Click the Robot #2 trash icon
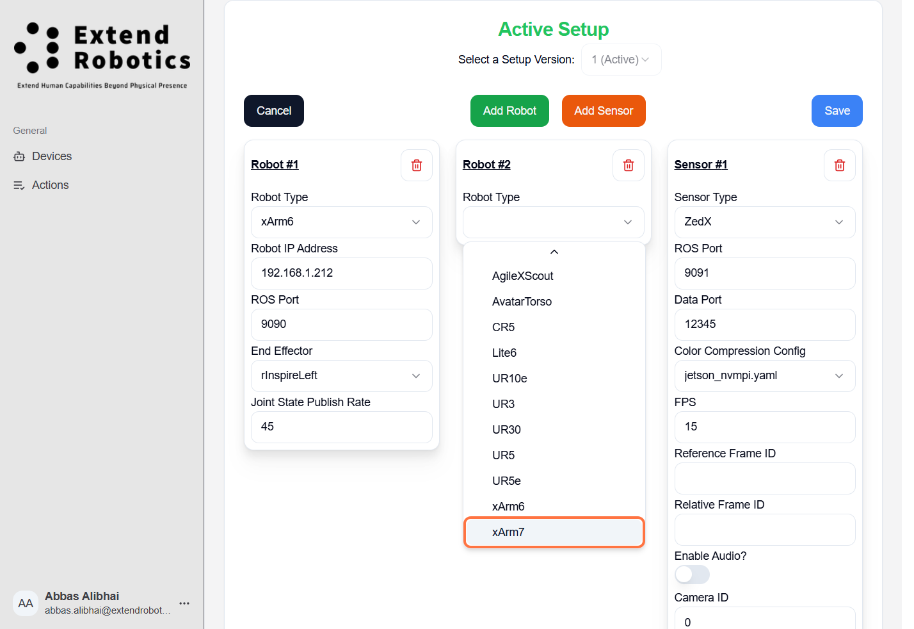Image resolution: width=914 pixels, height=629 pixels. point(628,165)
